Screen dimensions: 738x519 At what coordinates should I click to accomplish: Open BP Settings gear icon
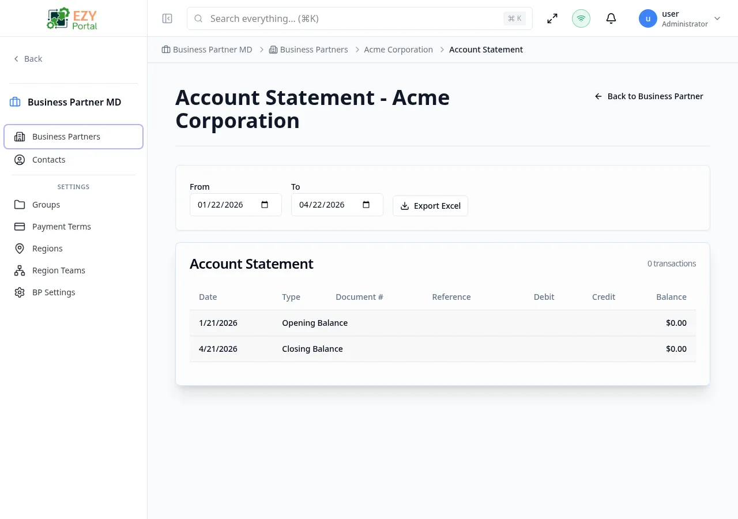coord(20,292)
